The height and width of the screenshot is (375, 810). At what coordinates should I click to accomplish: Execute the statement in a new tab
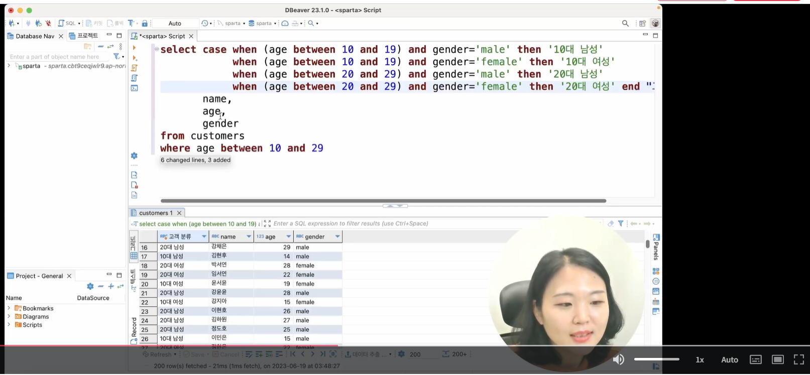[135, 58]
